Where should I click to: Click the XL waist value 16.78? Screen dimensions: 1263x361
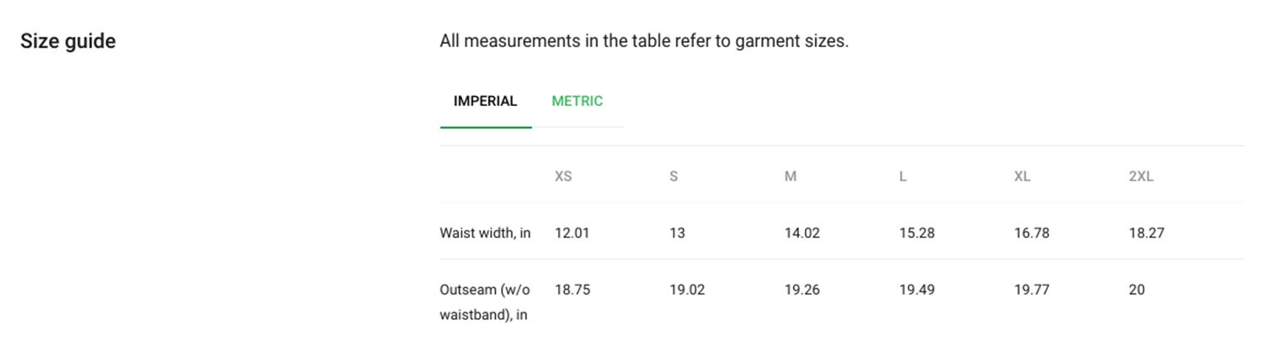coord(1031,233)
